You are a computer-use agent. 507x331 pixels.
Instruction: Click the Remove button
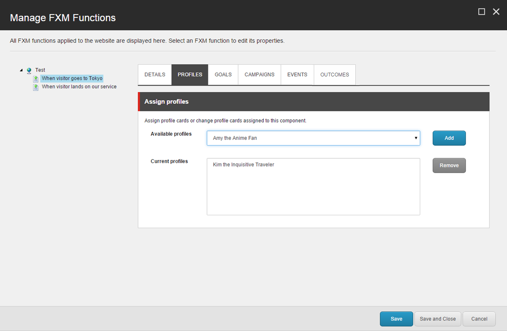click(449, 165)
